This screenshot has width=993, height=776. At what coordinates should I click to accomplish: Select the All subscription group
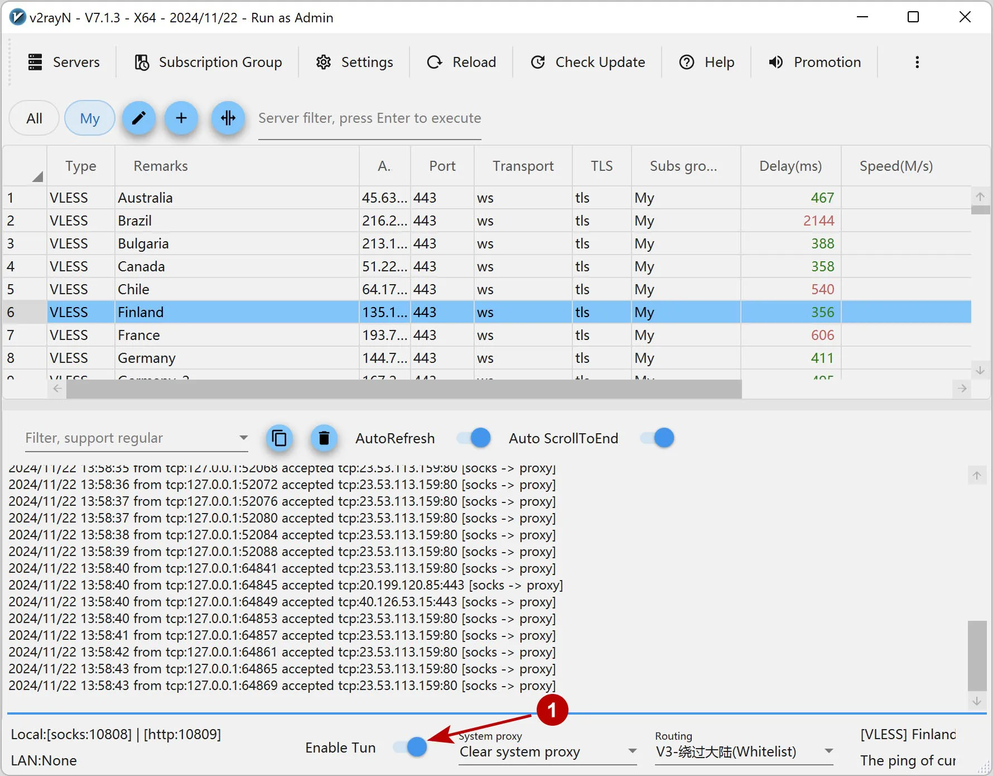point(34,118)
